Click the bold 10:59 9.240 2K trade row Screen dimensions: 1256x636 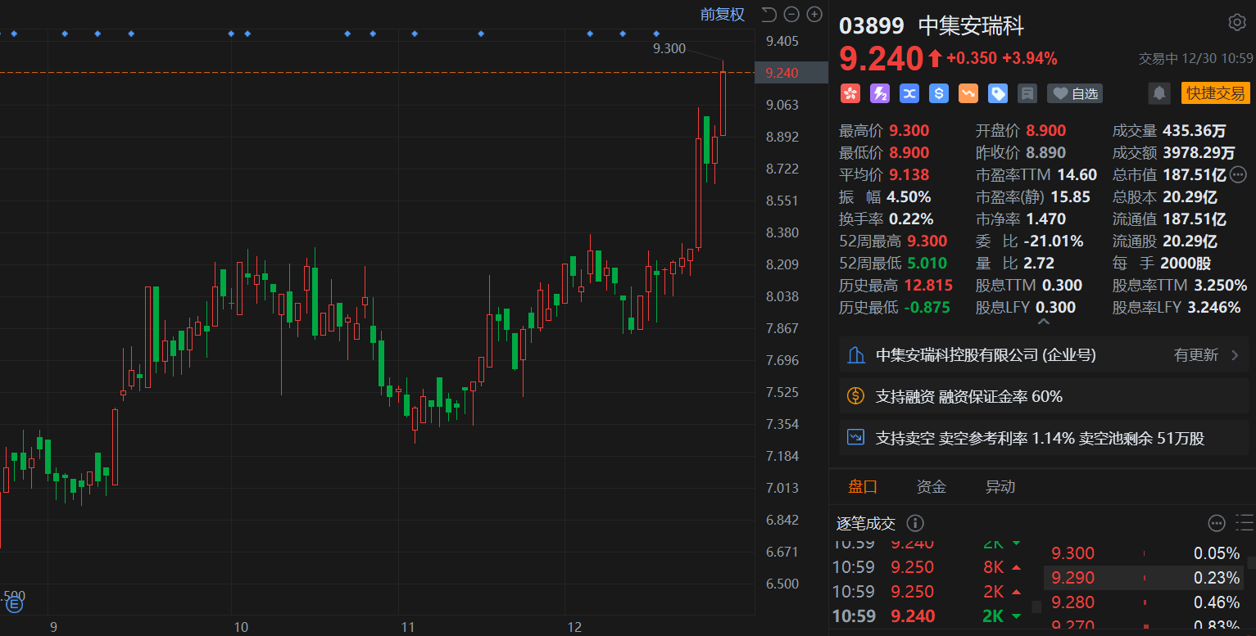[x=927, y=616]
